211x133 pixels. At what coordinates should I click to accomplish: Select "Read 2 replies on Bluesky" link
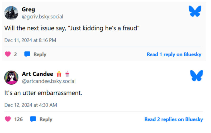click(x=174, y=119)
